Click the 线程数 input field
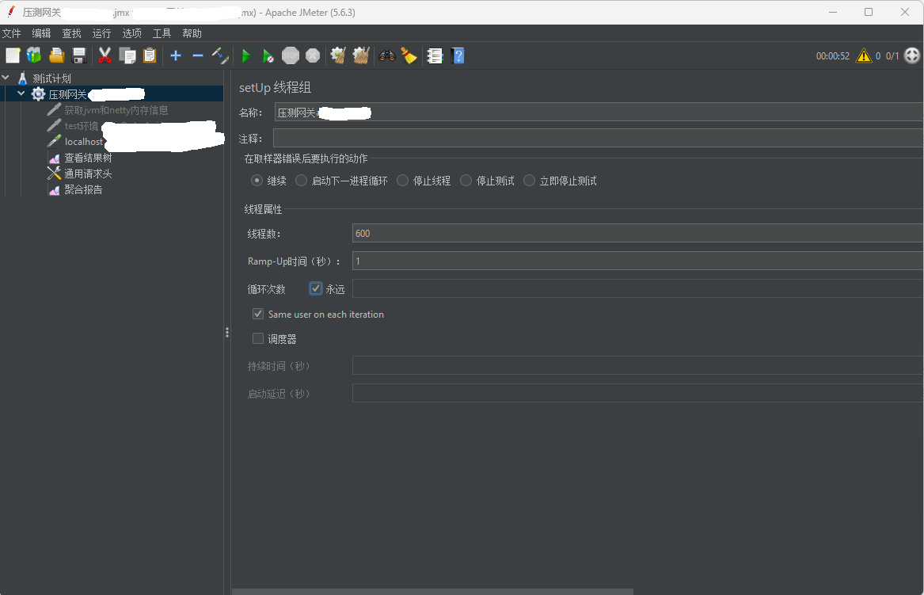Screen dimensions: 924x595 coord(633,233)
